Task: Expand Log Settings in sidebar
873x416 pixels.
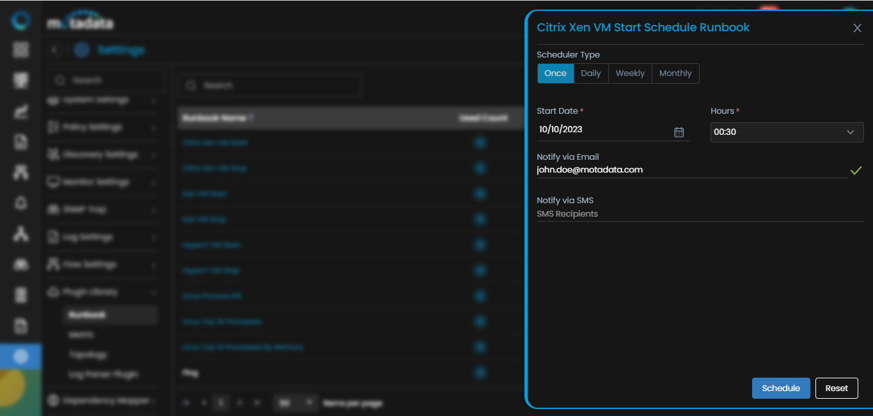Action: click(x=102, y=237)
